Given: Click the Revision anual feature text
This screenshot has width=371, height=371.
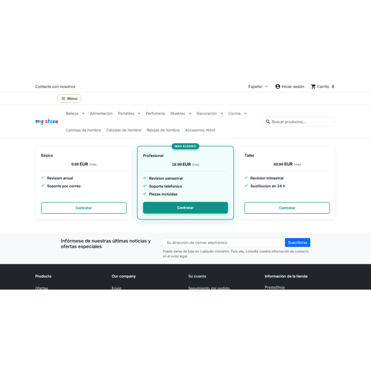Looking at the screenshot, I should (60, 178).
